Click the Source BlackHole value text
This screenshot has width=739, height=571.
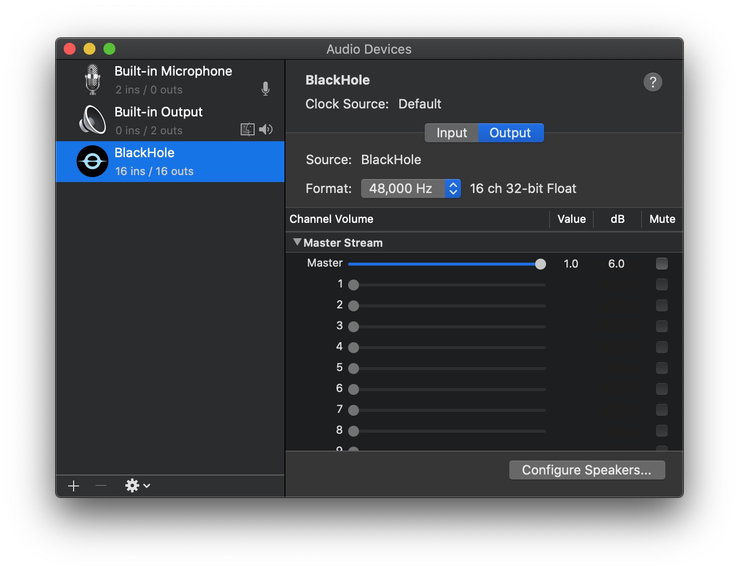pyautogui.click(x=391, y=160)
